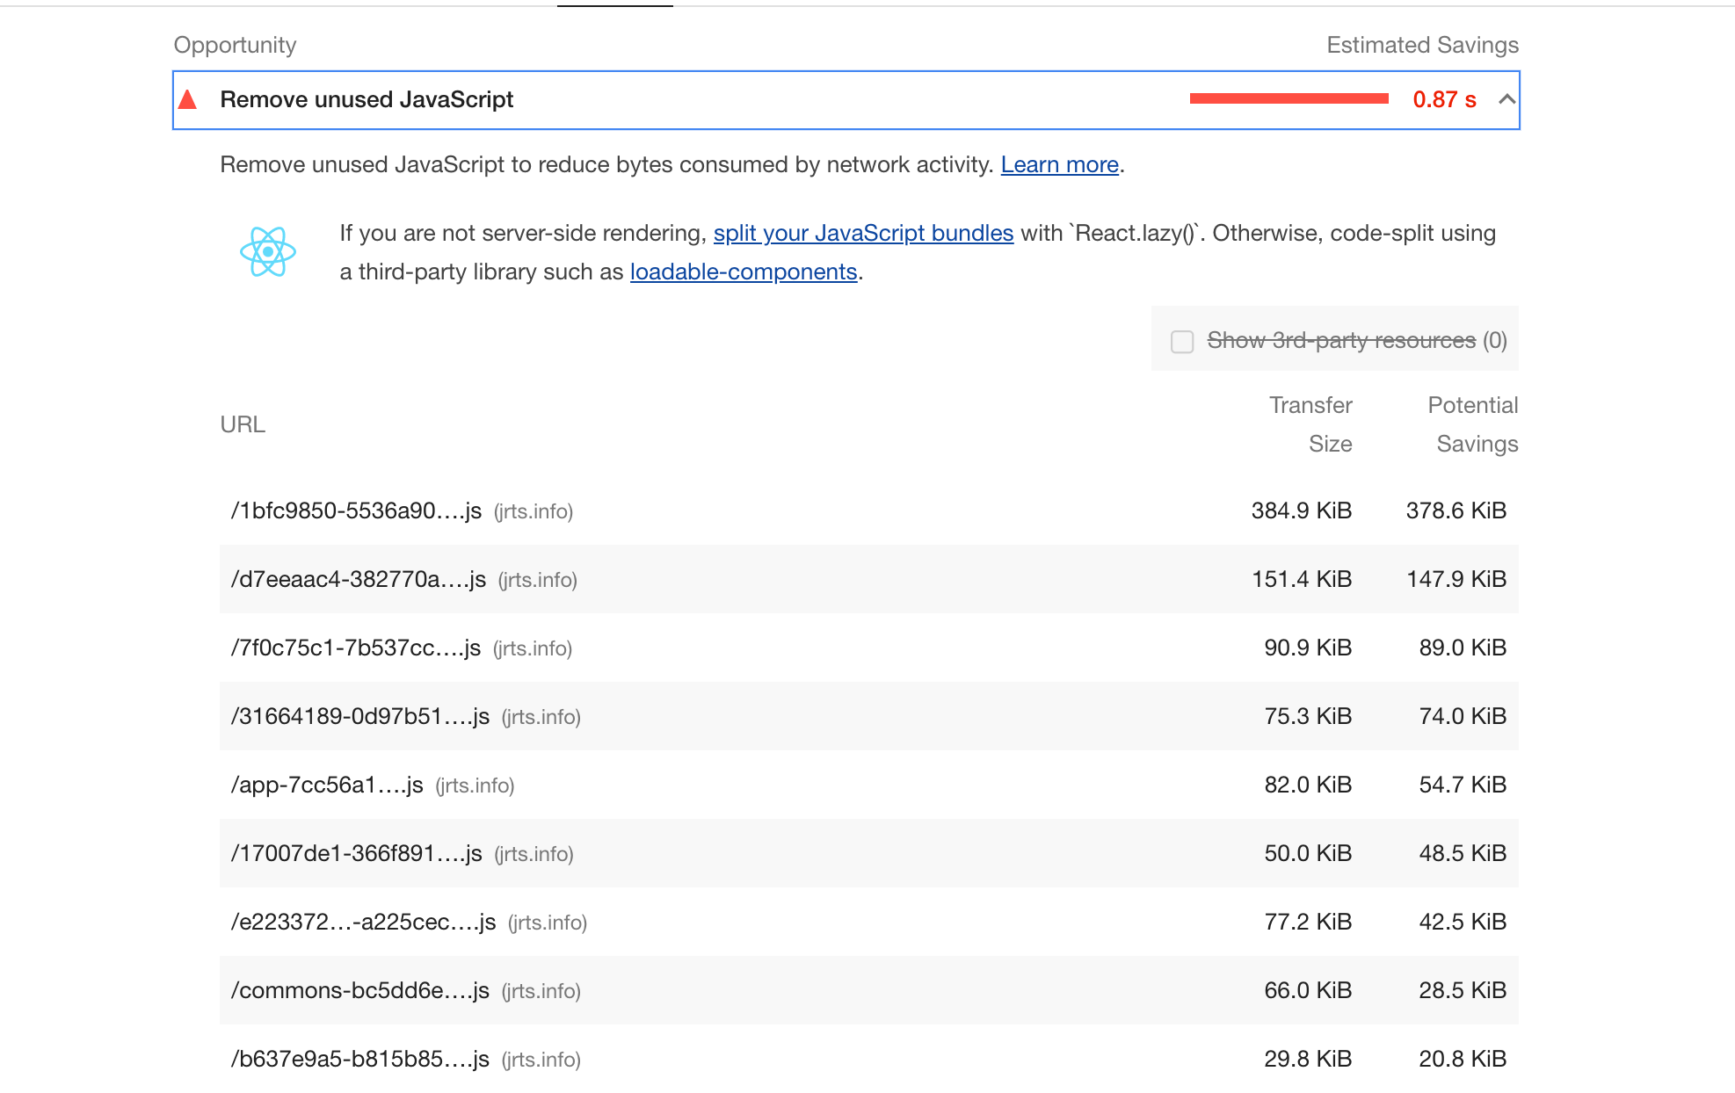Open split your JavaScript bundles link
Screen dimensions: 1735x1093
(863, 233)
